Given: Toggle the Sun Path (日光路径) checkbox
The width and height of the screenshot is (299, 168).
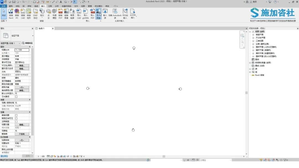Looking at the screenshot, I should point(16,97).
